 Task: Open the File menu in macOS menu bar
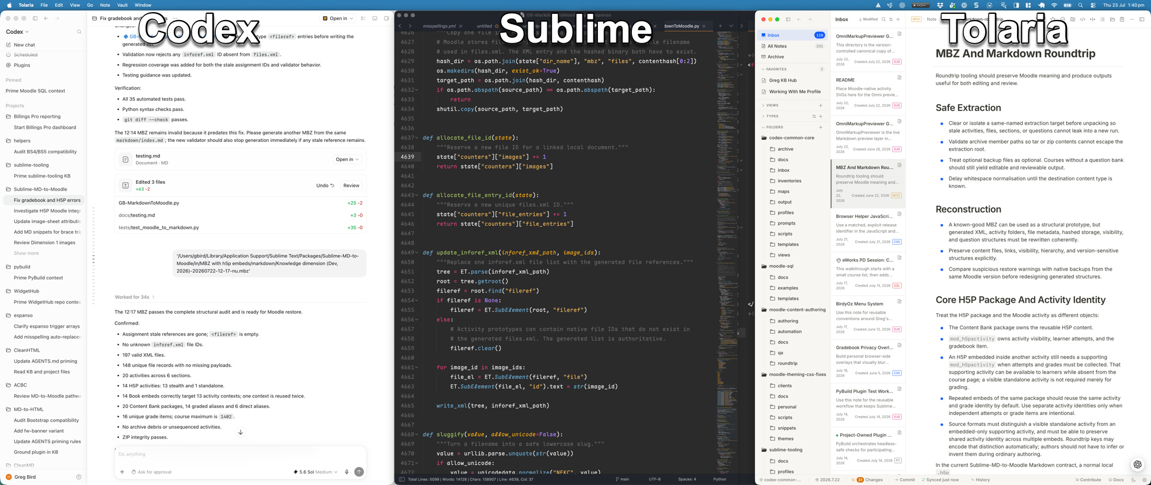click(x=44, y=5)
